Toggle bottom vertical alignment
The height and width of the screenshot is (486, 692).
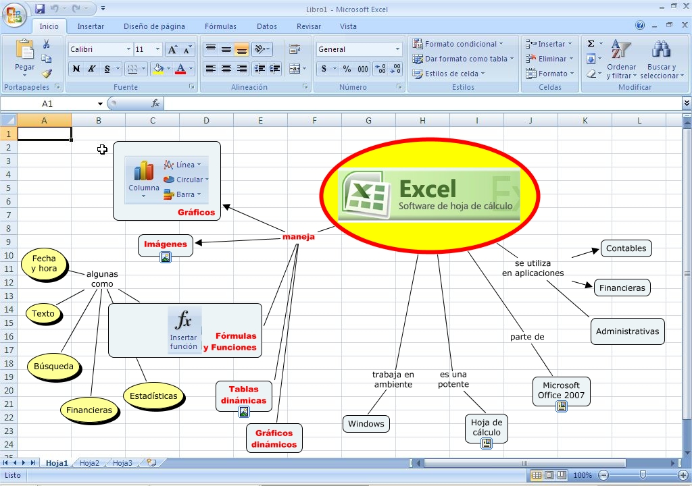241,49
